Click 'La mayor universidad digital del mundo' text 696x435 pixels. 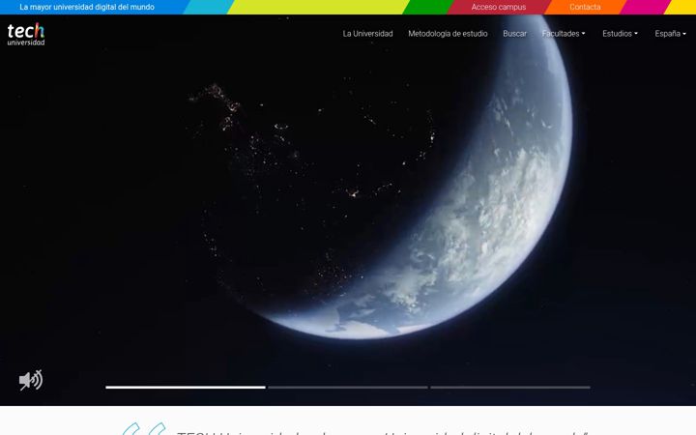[87, 7]
